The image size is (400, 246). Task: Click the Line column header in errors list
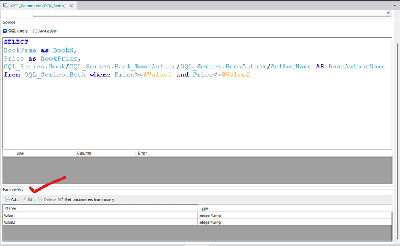coord(45,153)
